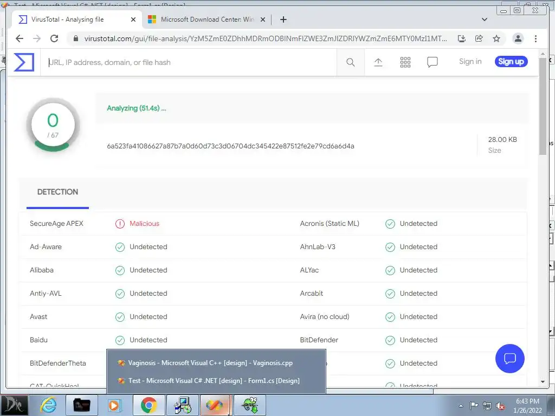This screenshot has width=555, height=416.
Task: Click the search magnifier icon
Action: coord(351,62)
